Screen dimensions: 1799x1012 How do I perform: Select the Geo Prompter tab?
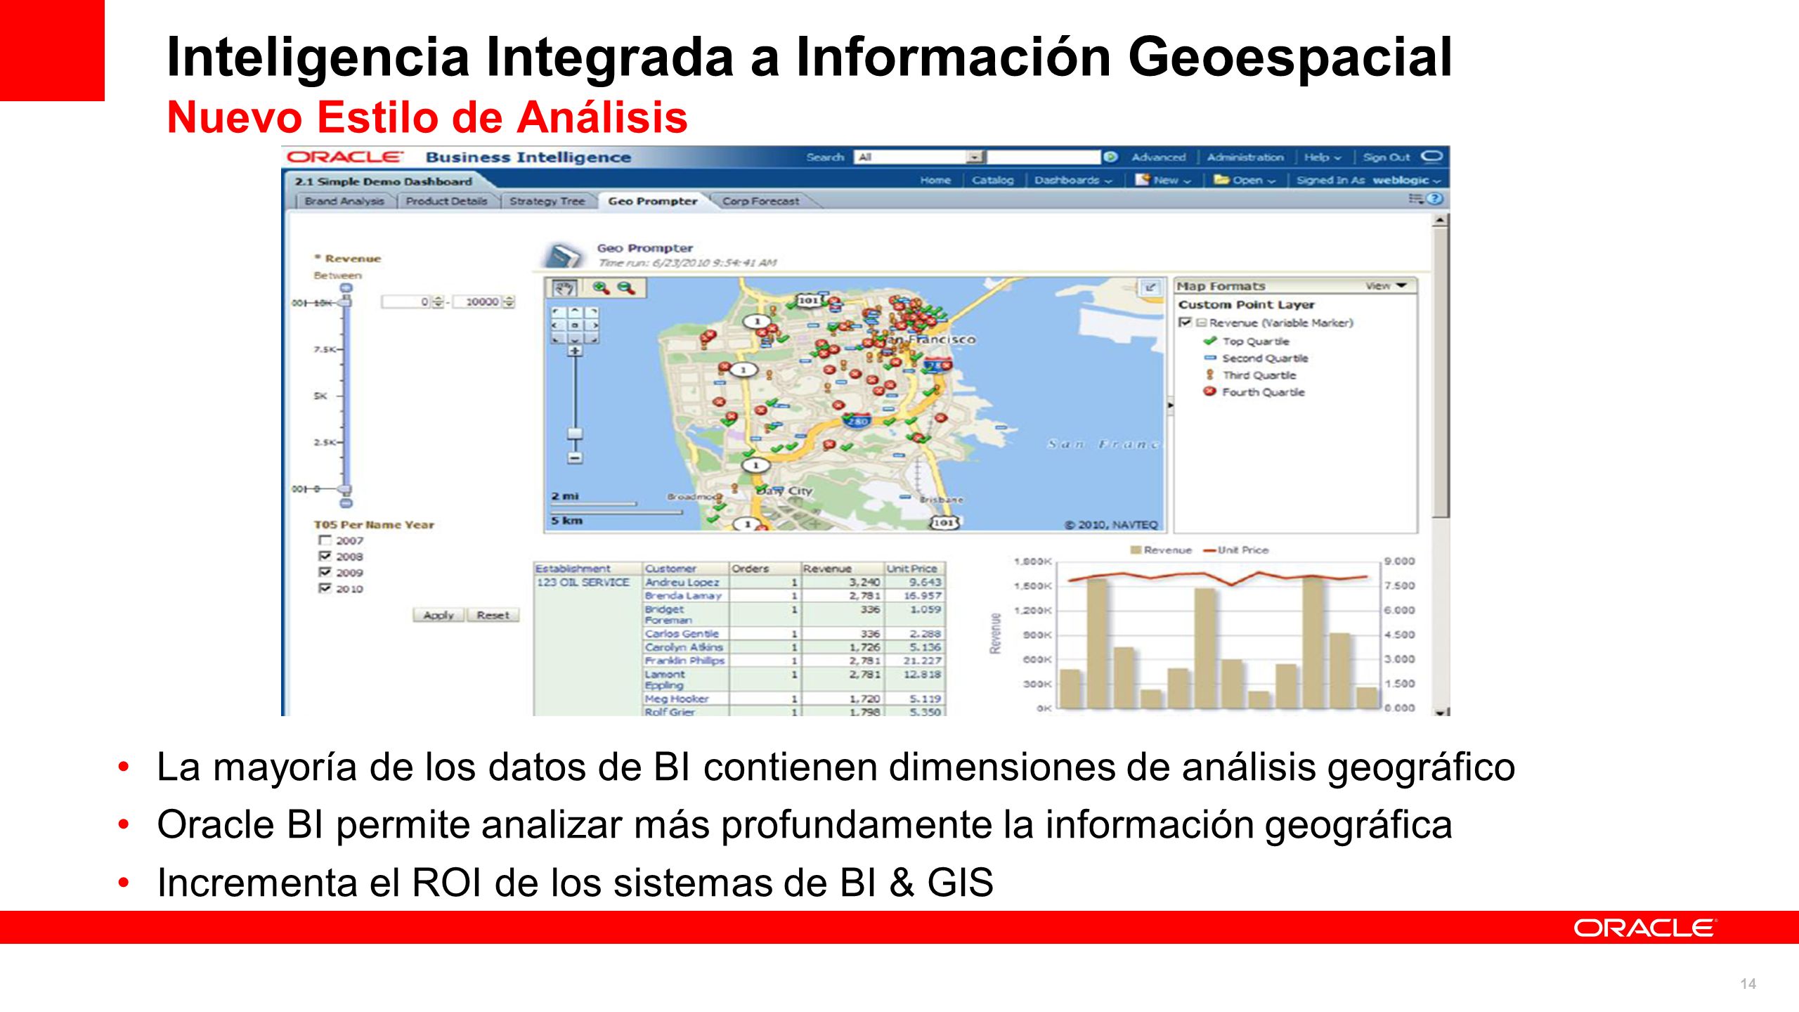(652, 201)
